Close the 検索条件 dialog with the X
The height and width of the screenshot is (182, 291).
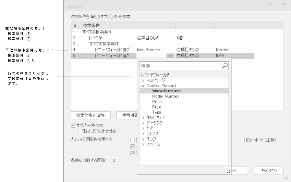[x=284, y=4]
